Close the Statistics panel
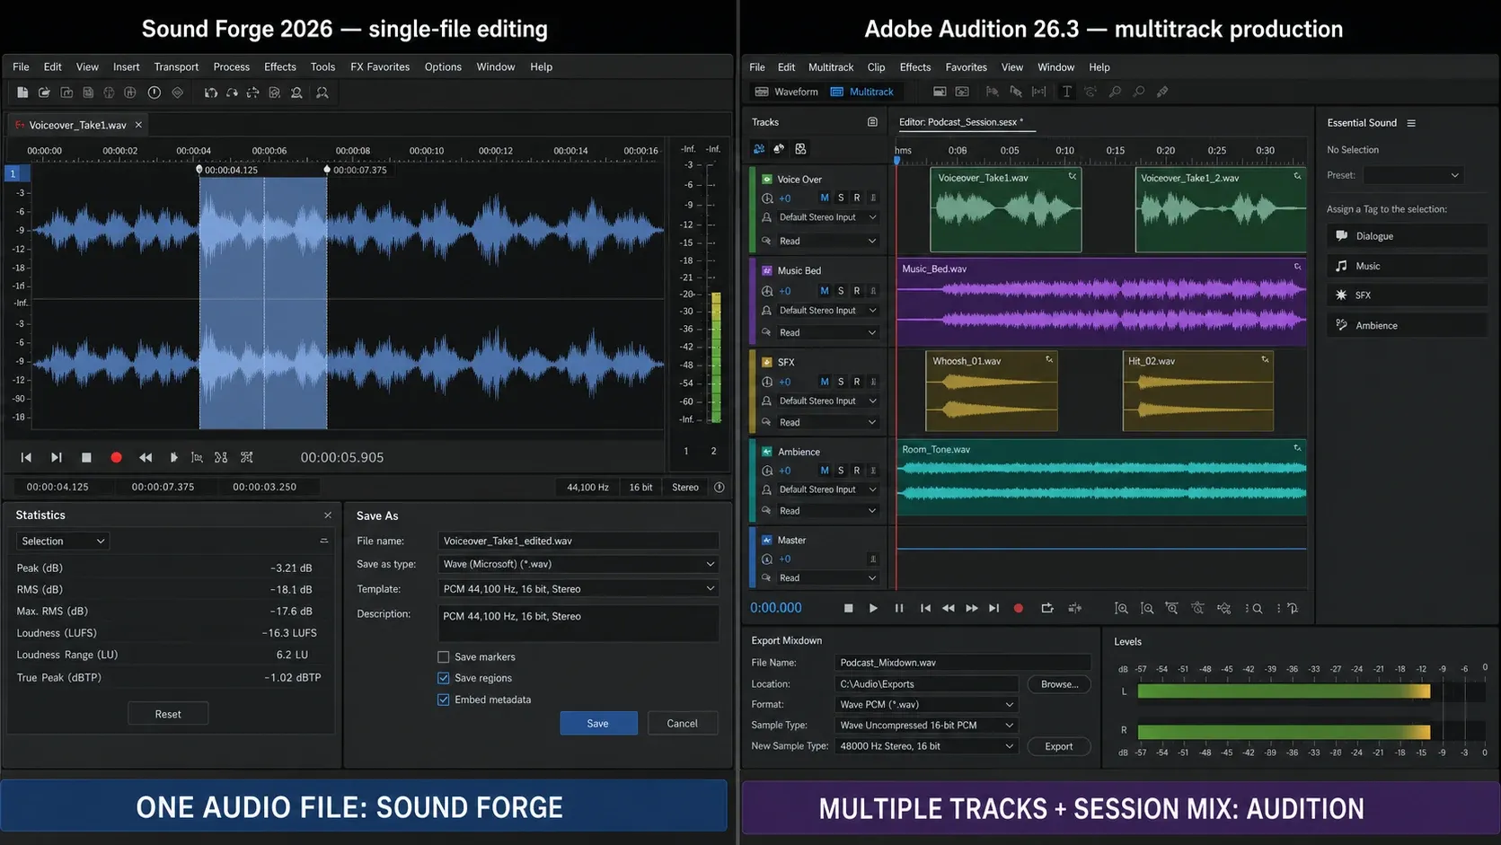 click(x=328, y=515)
